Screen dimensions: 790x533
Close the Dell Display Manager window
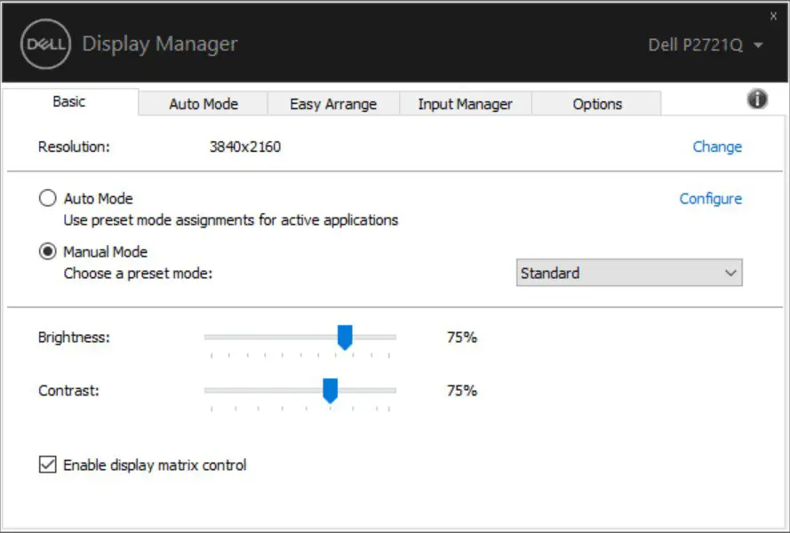pos(773,14)
